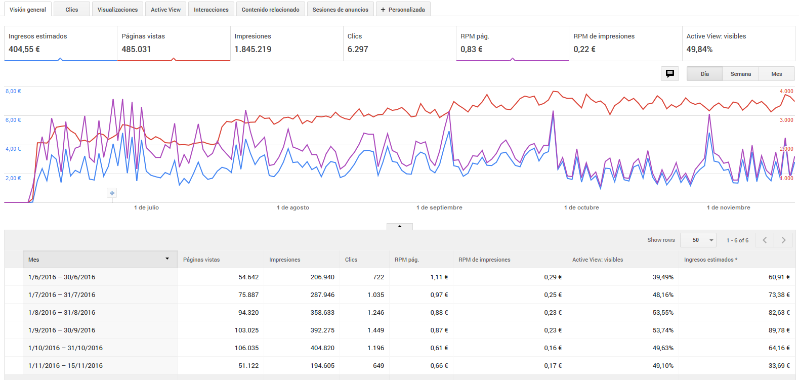Click the estimated earnings value 89,78 €
The image size is (799, 380).
click(779, 330)
